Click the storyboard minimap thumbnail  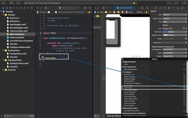[112, 32]
